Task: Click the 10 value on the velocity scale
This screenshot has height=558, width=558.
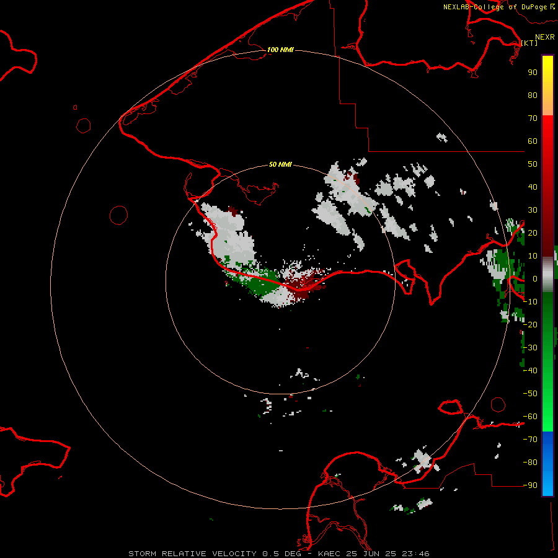Action: click(533, 256)
